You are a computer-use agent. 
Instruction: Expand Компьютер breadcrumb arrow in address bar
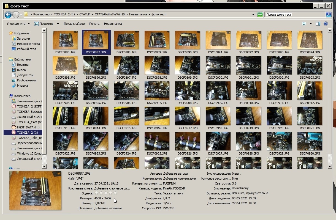point(52,14)
